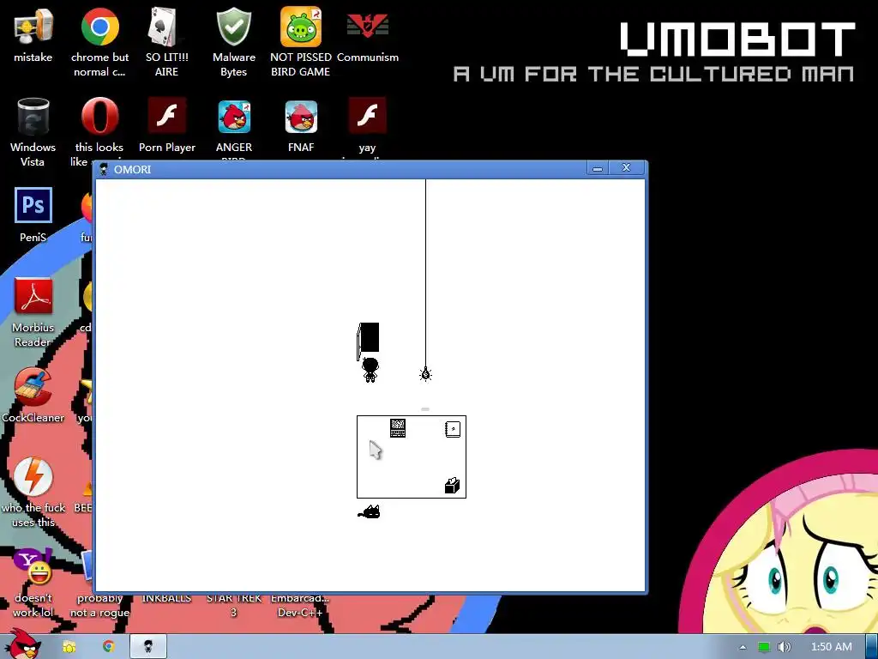Select the CCleaner brush desktop icon
The height and width of the screenshot is (659, 878).
[33, 387]
